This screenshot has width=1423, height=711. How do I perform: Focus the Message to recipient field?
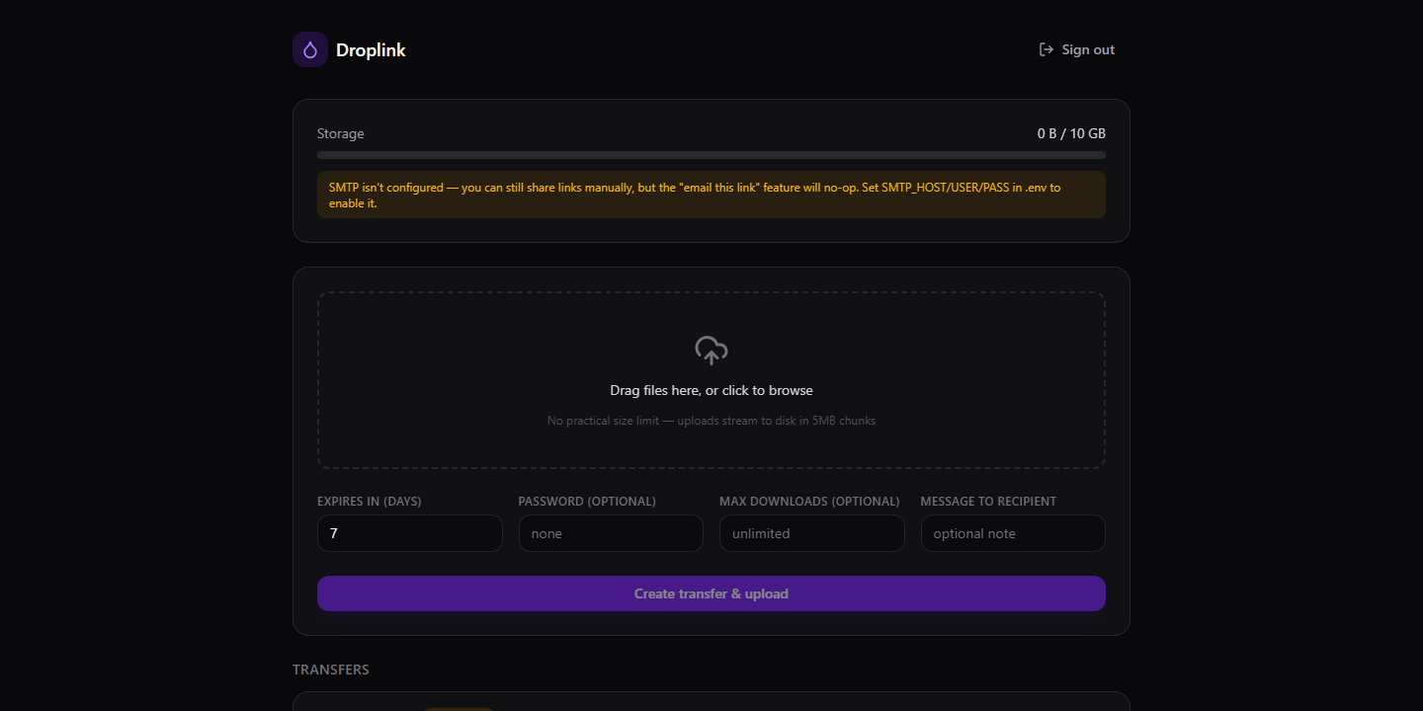tap(1013, 533)
